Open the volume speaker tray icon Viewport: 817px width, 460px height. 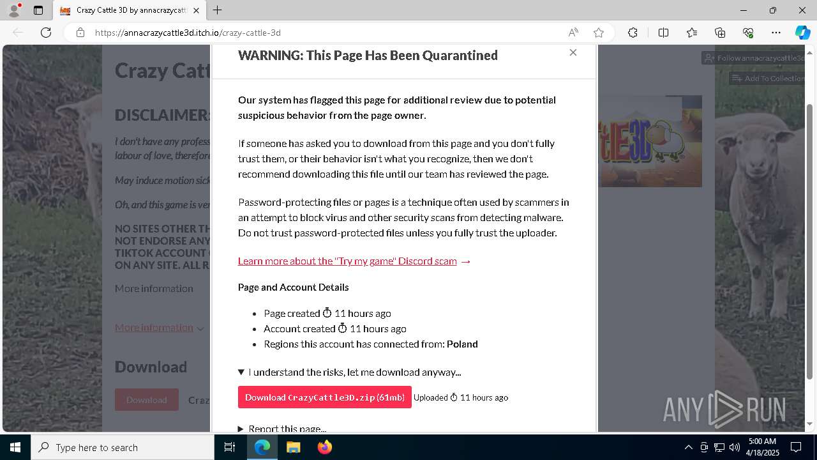point(734,447)
